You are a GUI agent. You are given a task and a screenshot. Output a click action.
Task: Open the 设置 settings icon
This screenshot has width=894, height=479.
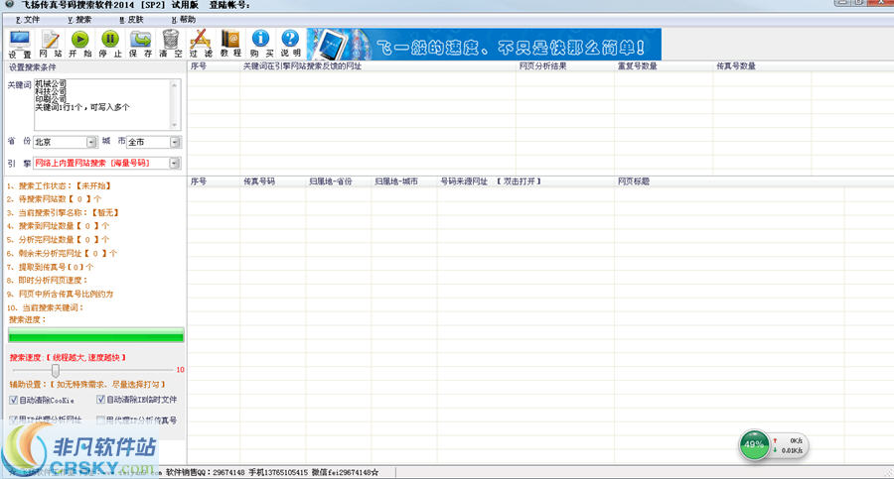click(x=20, y=43)
